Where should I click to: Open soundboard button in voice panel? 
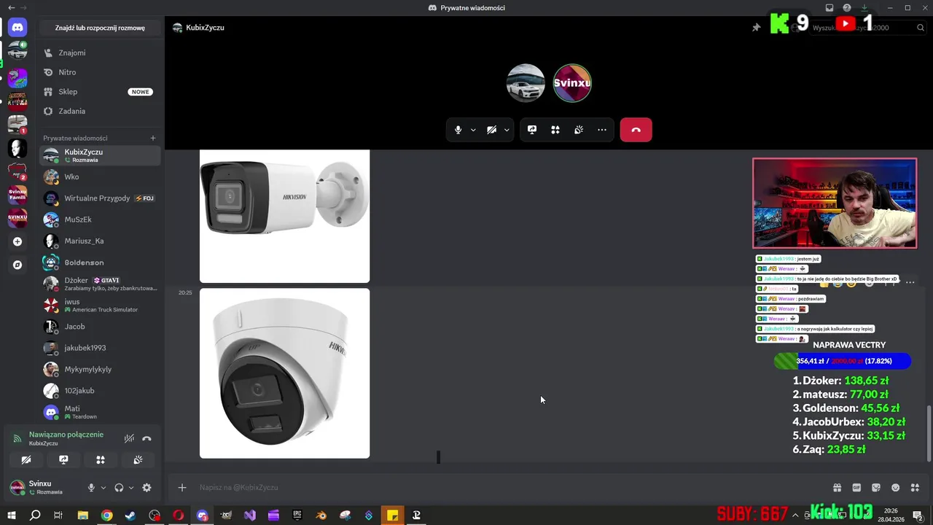[x=138, y=460]
